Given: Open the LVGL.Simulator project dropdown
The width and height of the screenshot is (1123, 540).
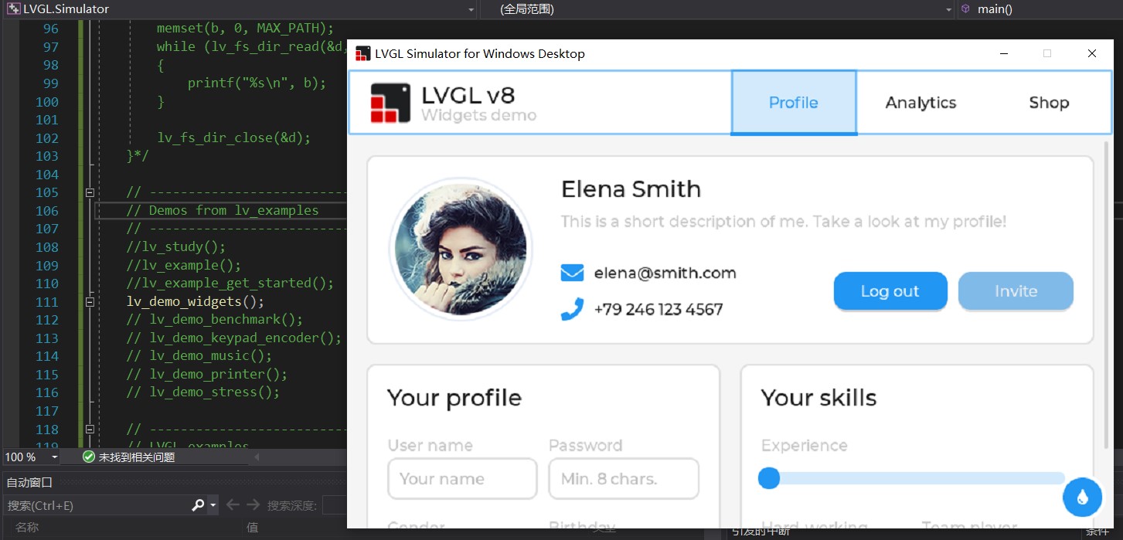Looking at the screenshot, I should click(x=471, y=9).
